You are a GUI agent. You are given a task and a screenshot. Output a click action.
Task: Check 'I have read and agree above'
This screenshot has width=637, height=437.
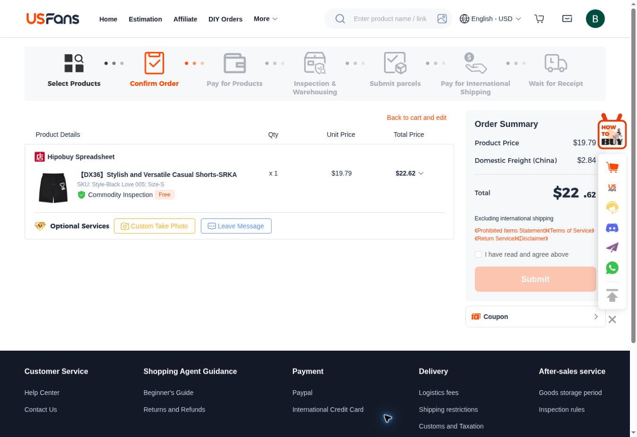click(478, 254)
